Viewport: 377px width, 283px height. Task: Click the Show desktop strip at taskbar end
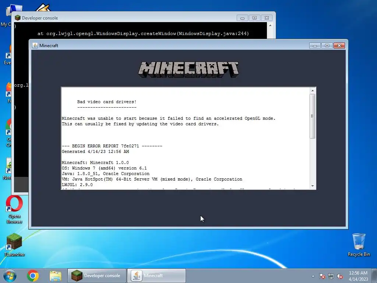[x=374, y=276]
